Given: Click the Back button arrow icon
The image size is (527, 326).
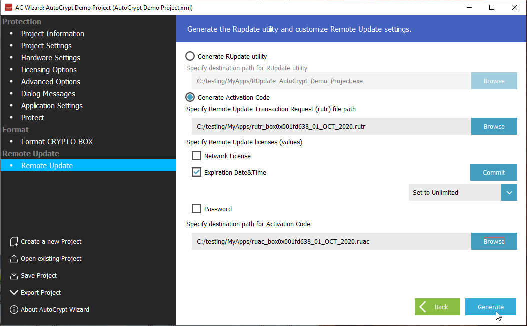Looking at the screenshot, I should (424, 307).
